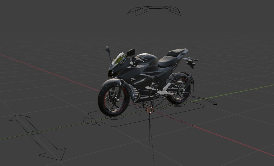This screenshot has height=166, width=274.
Task: Click the raised pillion seat
Action: pos(176,52)
